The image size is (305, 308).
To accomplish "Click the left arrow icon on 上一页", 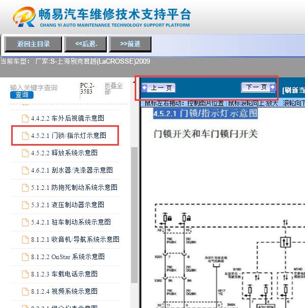I will [x=144, y=88].
